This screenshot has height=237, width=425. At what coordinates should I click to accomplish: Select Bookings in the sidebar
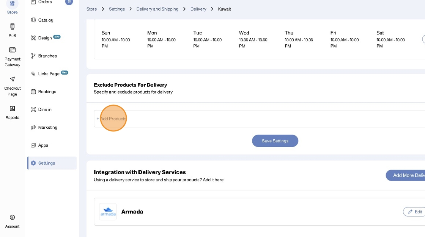[x=47, y=92]
